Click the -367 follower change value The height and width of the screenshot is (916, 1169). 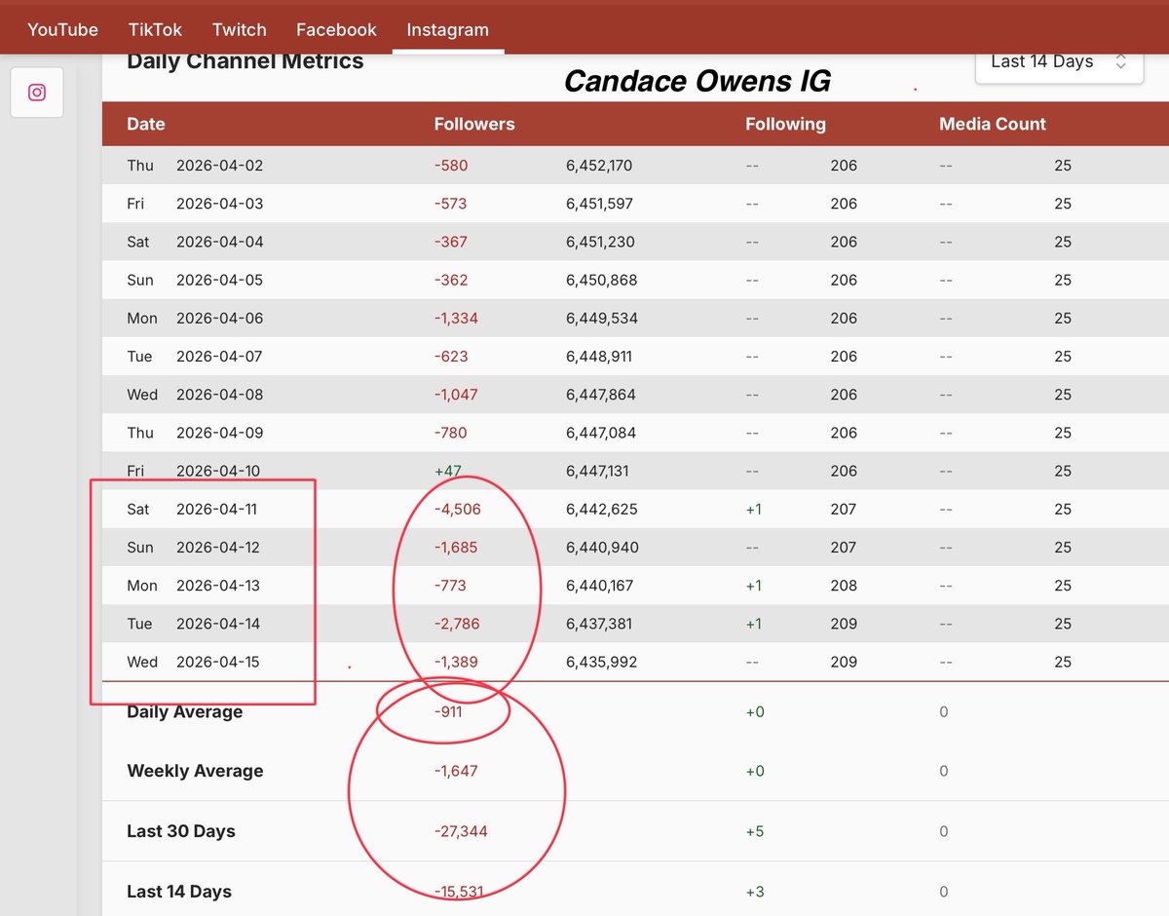point(451,242)
